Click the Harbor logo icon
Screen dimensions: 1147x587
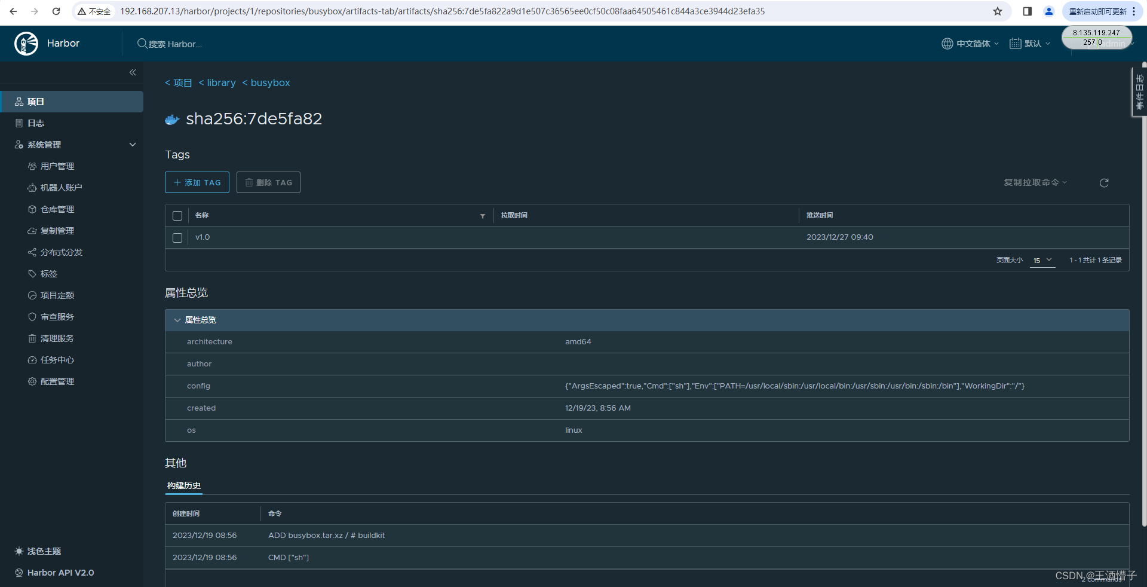click(x=26, y=44)
